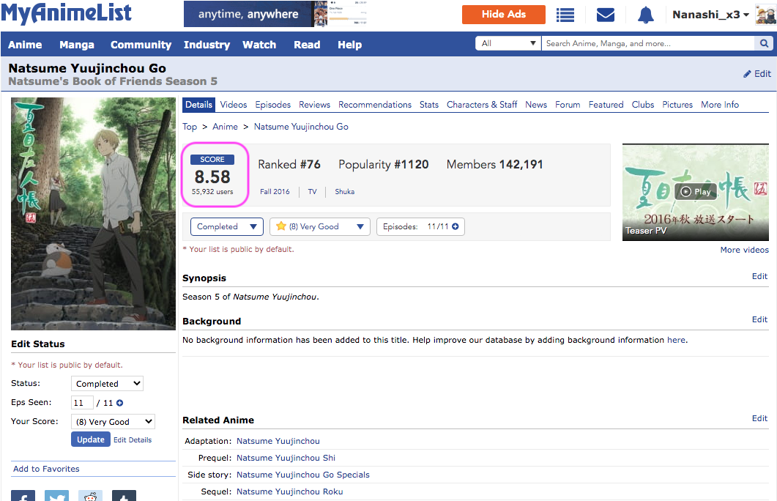Share the page via the Reddit icon
The width and height of the screenshot is (777, 501).
click(90, 497)
